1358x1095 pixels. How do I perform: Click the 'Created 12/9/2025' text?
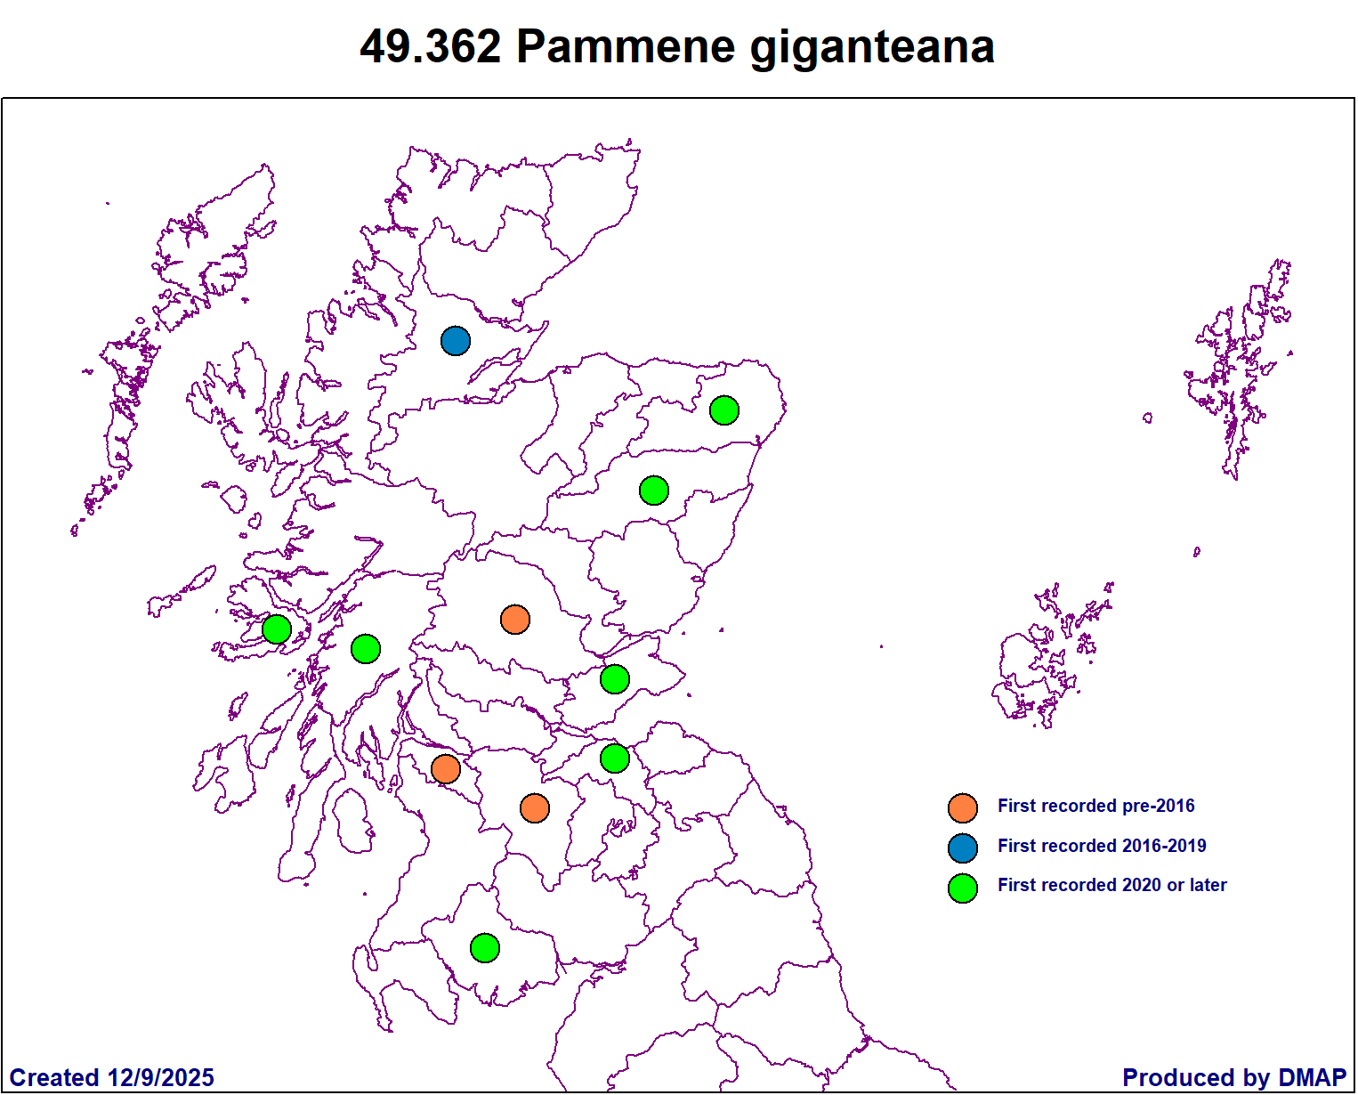(112, 1078)
